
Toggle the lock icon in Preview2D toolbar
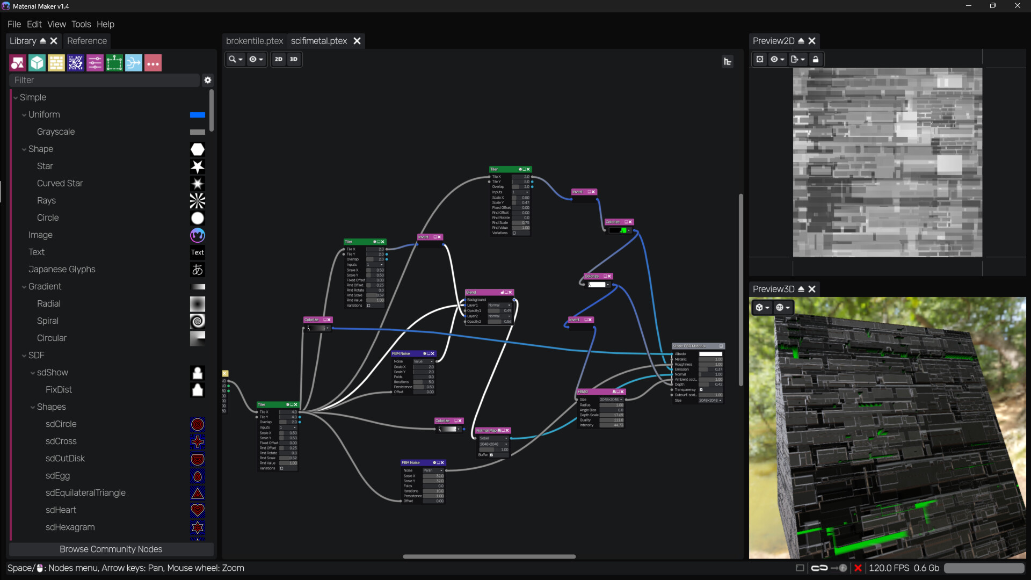[816, 59]
